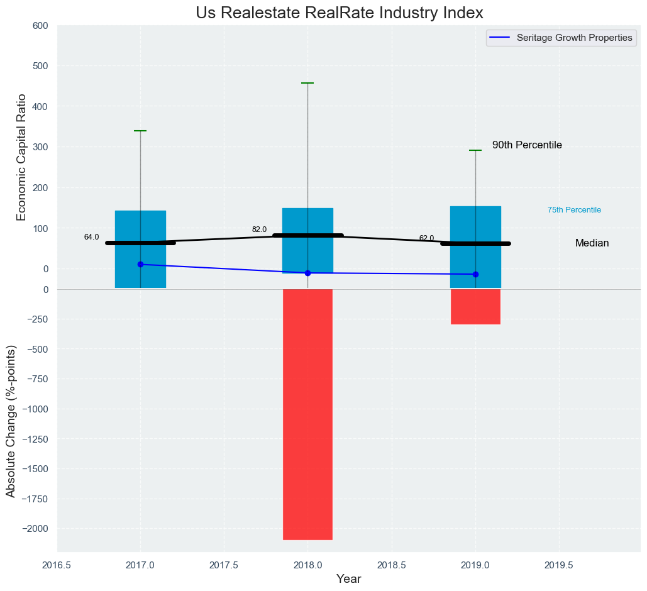Click the 75th Percentile annotation text
The height and width of the screenshot is (591, 647).
[574, 210]
